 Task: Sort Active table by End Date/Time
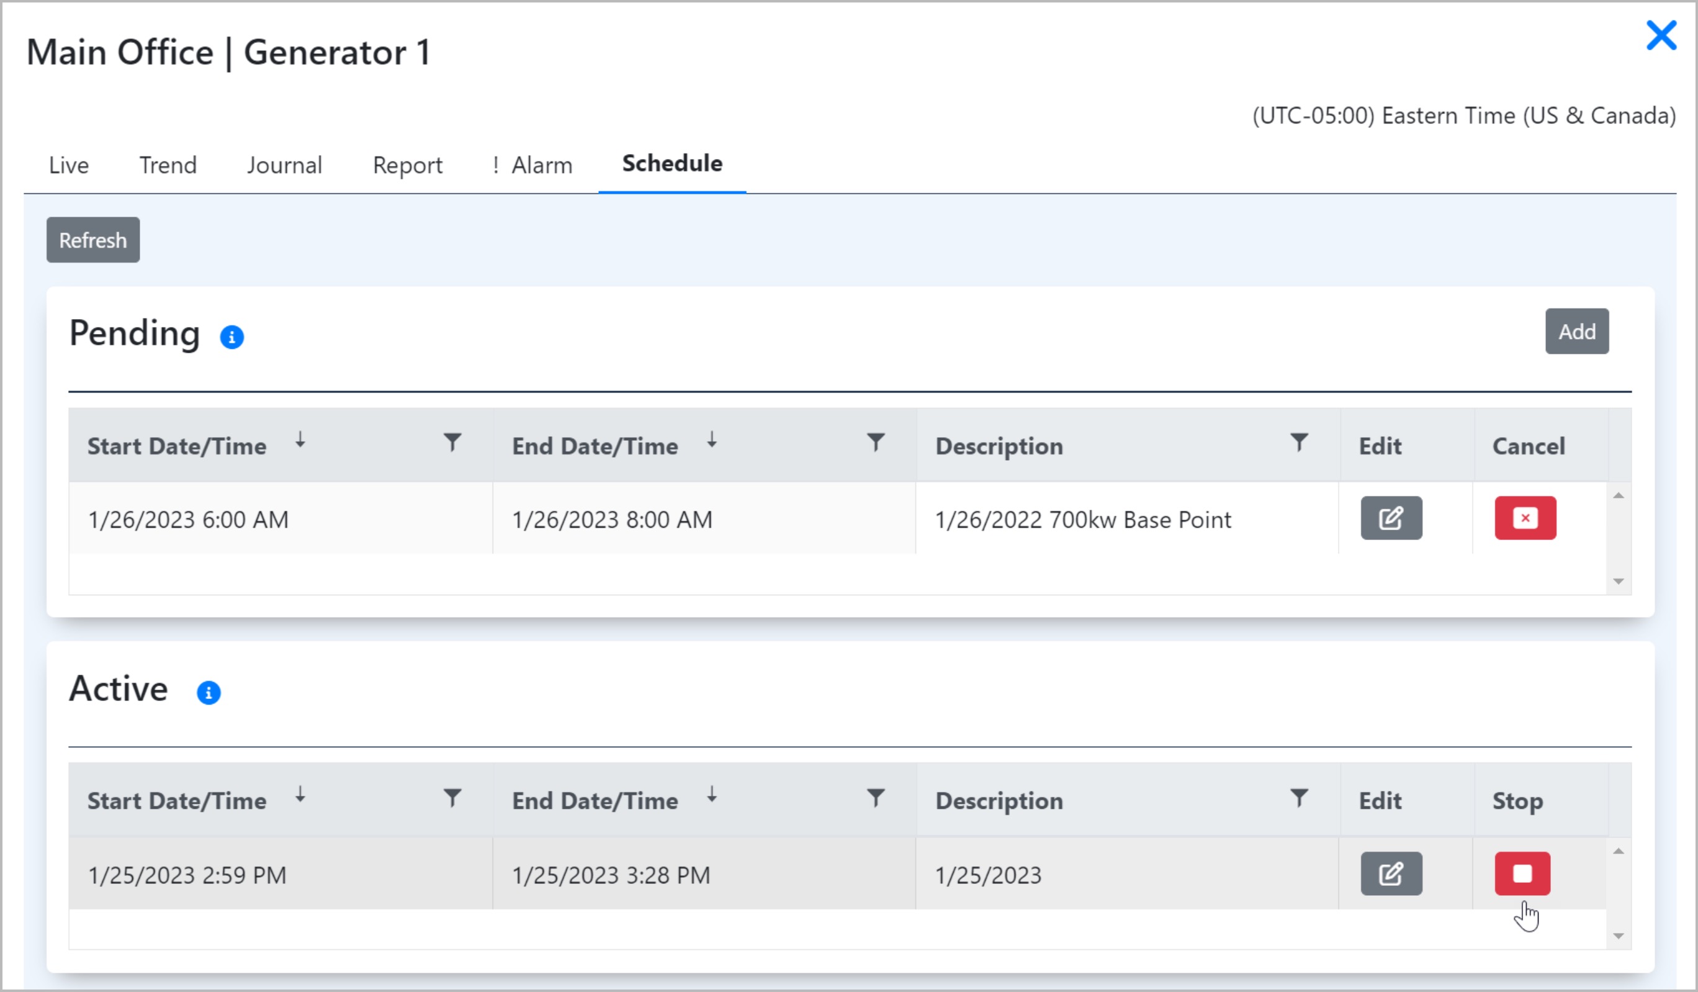point(595,801)
